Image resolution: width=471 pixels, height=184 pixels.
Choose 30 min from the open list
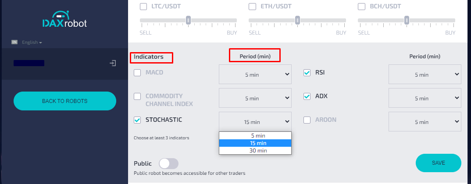(x=255, y=151)
